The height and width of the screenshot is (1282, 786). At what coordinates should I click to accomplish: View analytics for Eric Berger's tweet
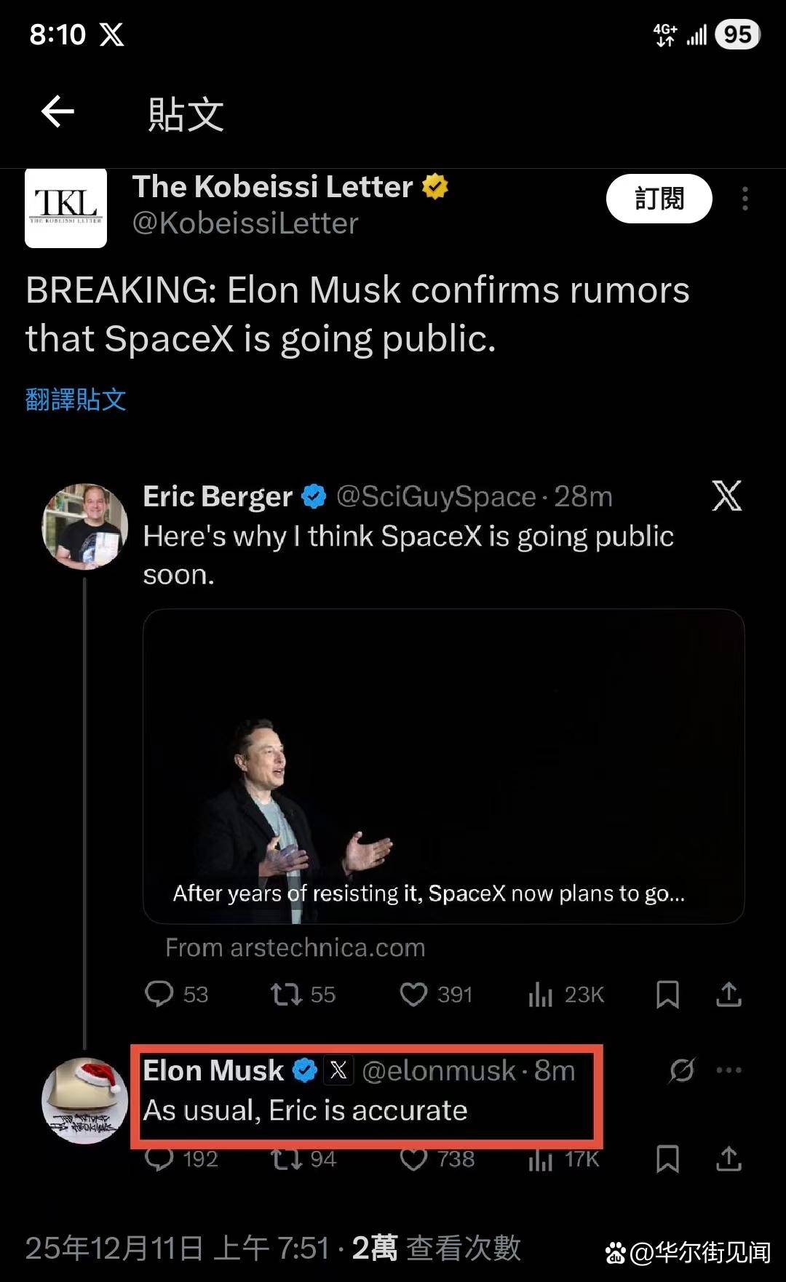point(541,994)
